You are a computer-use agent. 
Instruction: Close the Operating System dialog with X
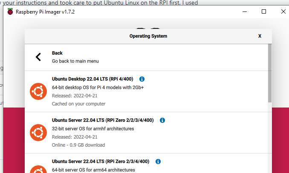(x=260, y=36)
